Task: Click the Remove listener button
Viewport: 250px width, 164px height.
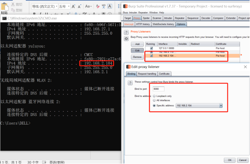Action: pyautogui.click(x=137, y=57)
